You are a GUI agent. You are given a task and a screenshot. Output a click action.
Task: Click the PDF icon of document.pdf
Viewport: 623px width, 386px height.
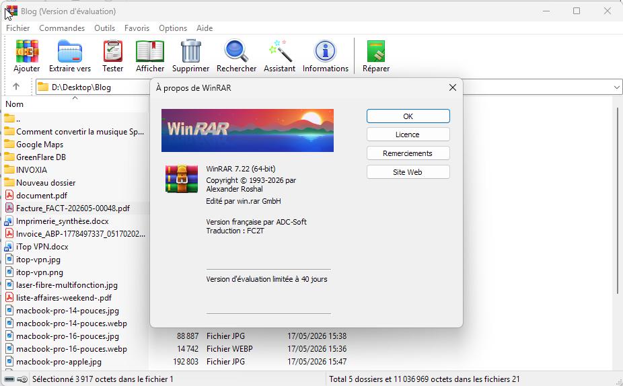9,196
